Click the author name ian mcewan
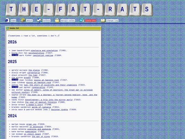The image size is (185, 139). (x=17, y=134)
